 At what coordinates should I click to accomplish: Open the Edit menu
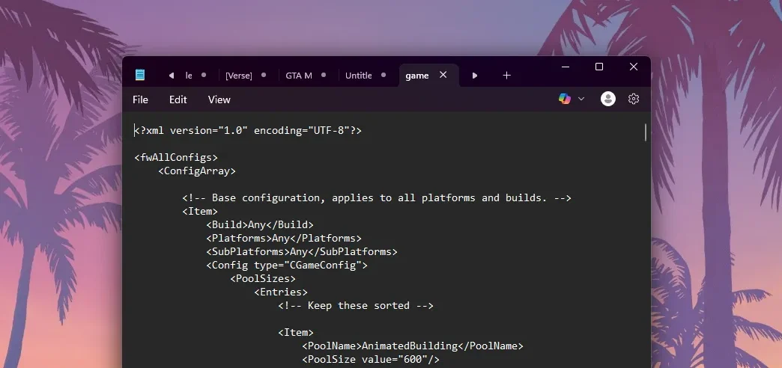178,99
